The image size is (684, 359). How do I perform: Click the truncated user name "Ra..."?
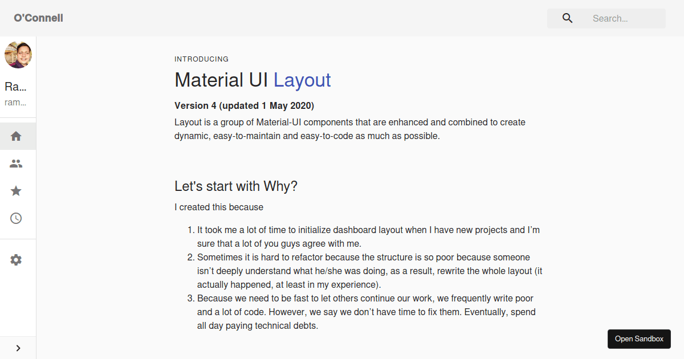click(x=16, y=87)
